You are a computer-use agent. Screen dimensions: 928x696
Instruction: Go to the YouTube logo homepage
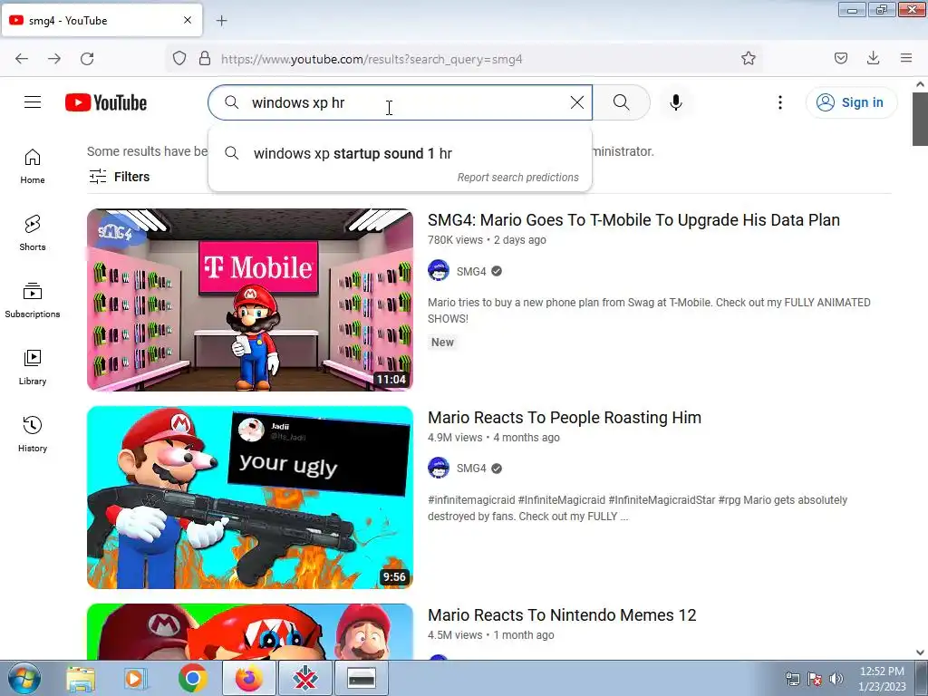(106, 102)
